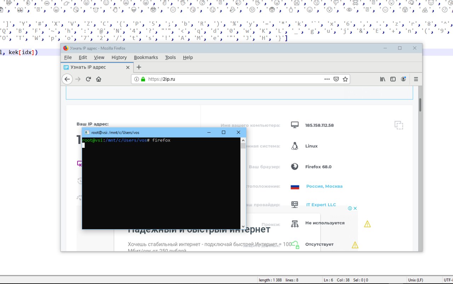Click the monitor icon next to 185.158.112.58
This screenshot has height=284, width=453.
(294, 125)
